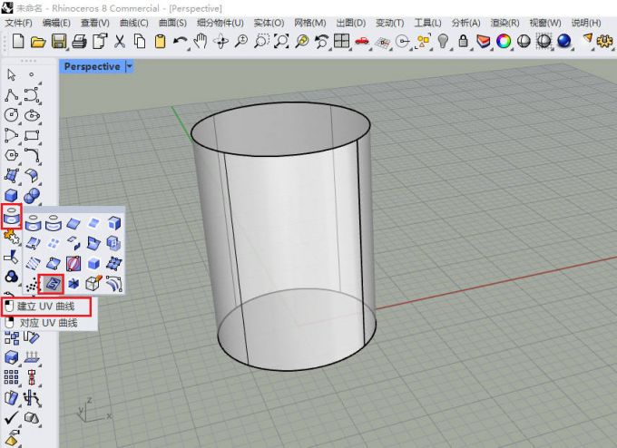
Task: Click the Zoom window icon
Action: 261,42
